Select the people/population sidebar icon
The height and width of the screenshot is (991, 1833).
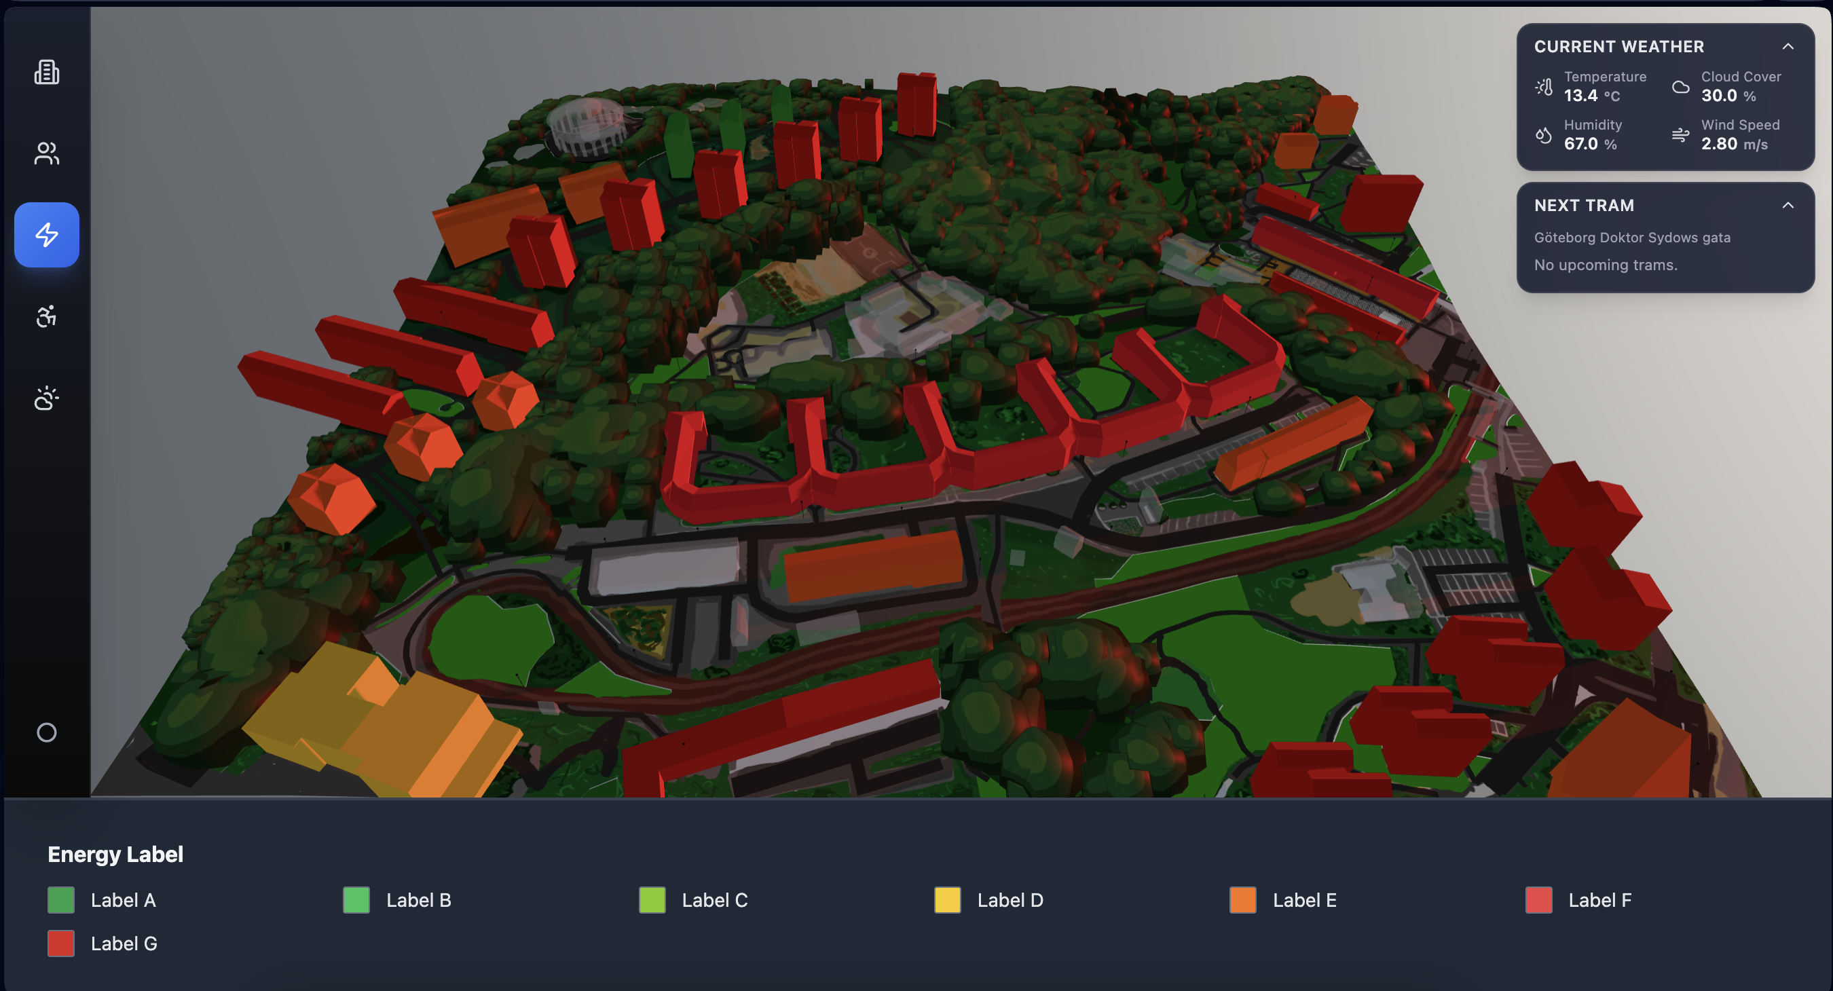coord(47,153)
